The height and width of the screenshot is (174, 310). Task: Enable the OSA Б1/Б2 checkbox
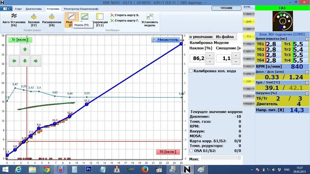click(x=191, y=151)
